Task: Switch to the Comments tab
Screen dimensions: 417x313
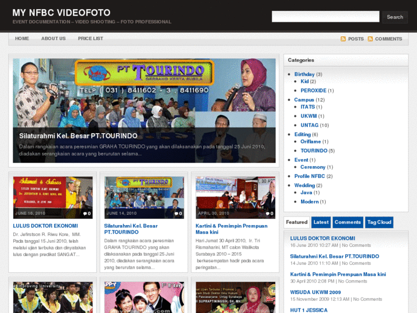Action: pyautogui.click(x=348, y=222)
